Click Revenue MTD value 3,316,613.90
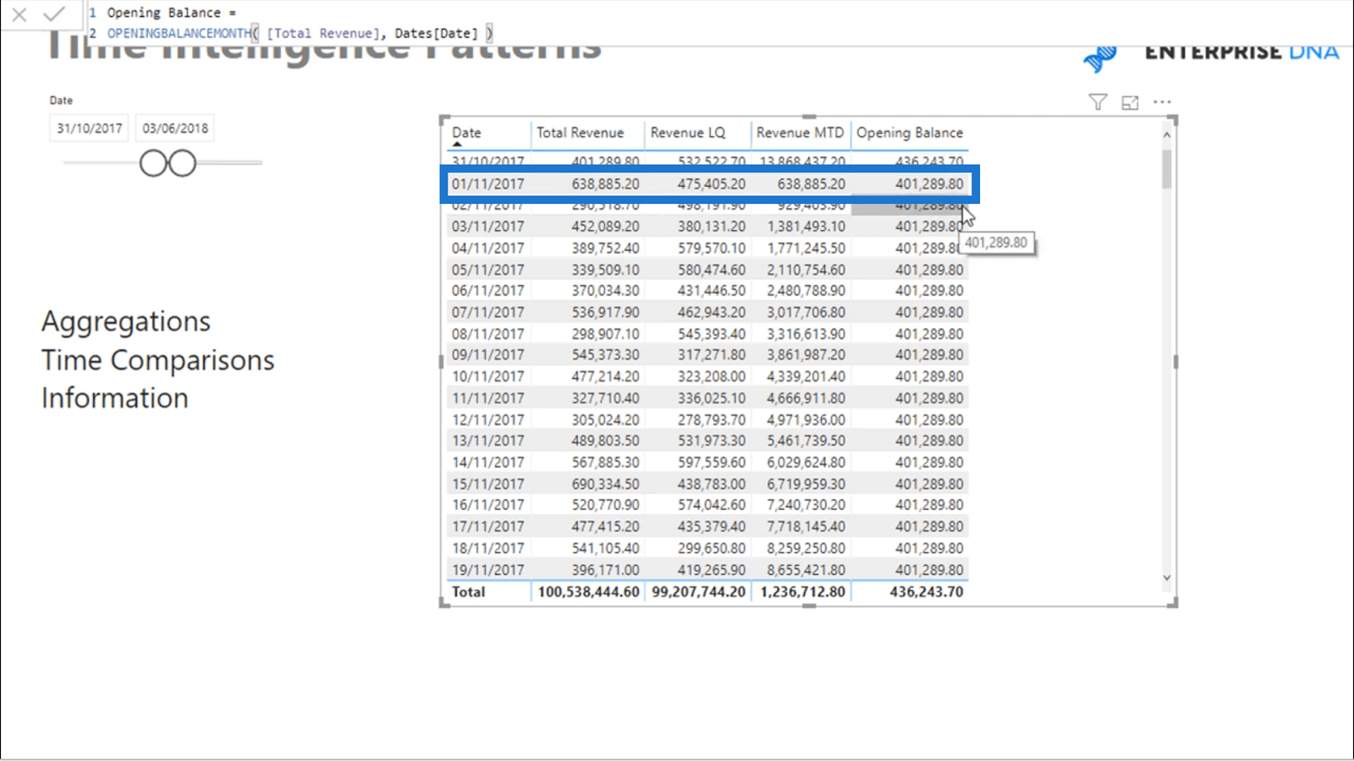The width and height of the screenshot is (1354, 761). [x=806, y=334]
